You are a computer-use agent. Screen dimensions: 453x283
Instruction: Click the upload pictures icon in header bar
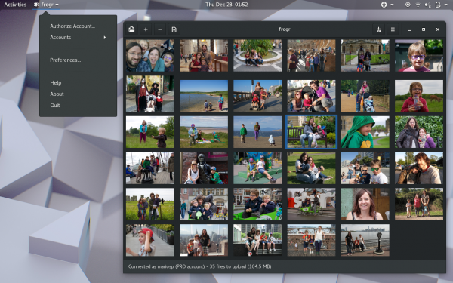coord(131,29)
